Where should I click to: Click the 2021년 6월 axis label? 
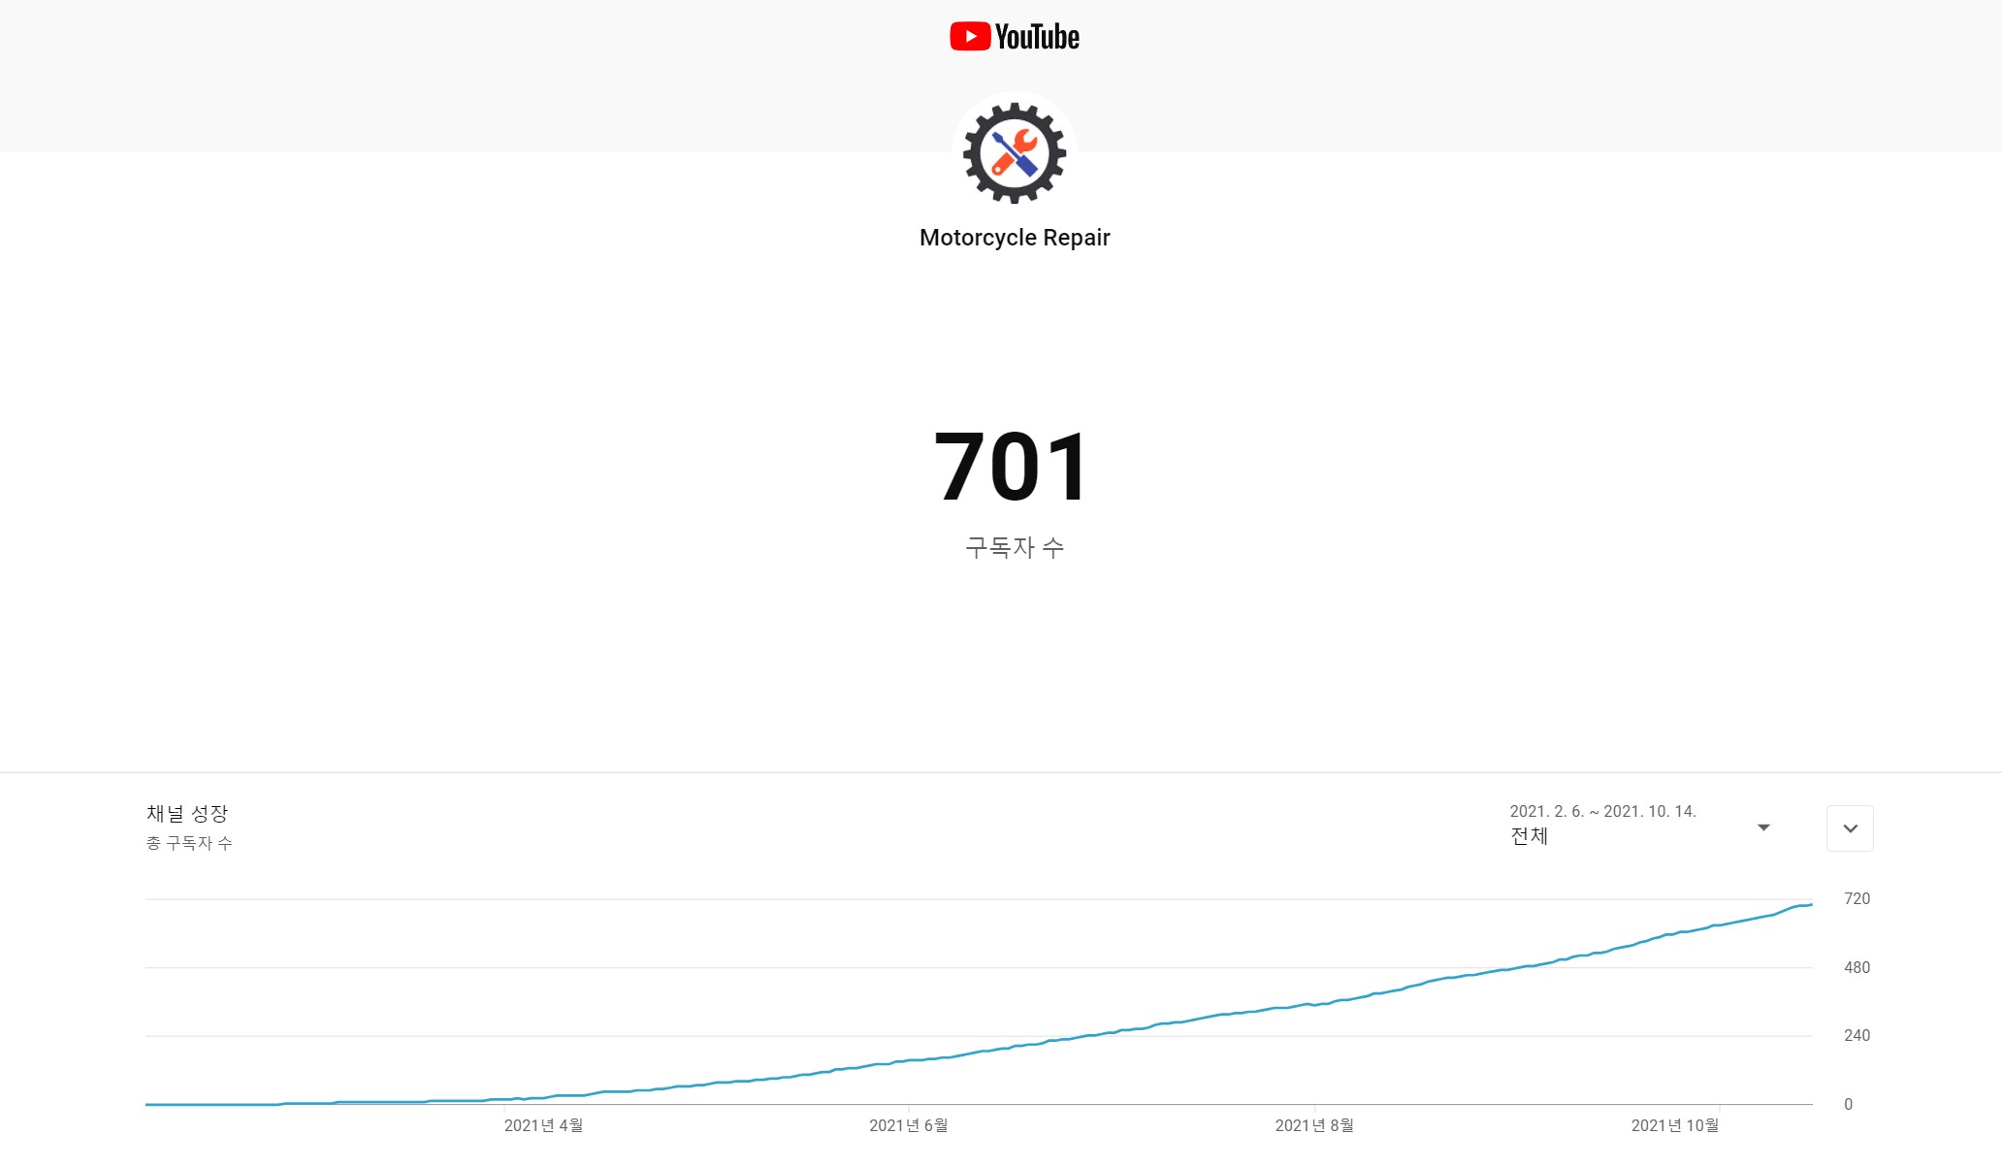pos(908,1125)
